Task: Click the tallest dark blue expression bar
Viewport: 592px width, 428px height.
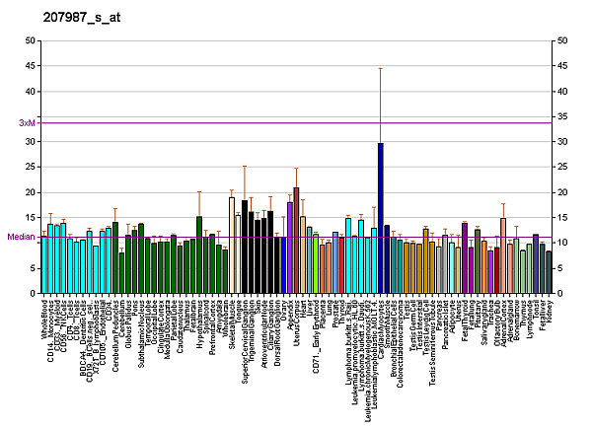Action: coord(380,217)
